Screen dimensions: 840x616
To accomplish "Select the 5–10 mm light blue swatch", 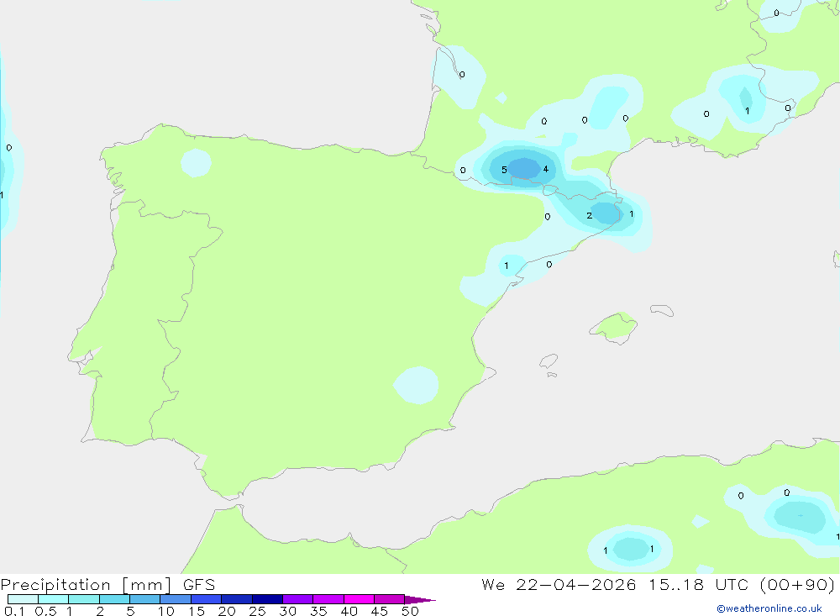I will tap(145, 599).
